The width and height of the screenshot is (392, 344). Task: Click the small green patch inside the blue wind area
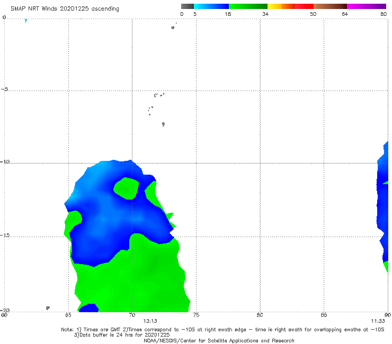coord(126,188)
